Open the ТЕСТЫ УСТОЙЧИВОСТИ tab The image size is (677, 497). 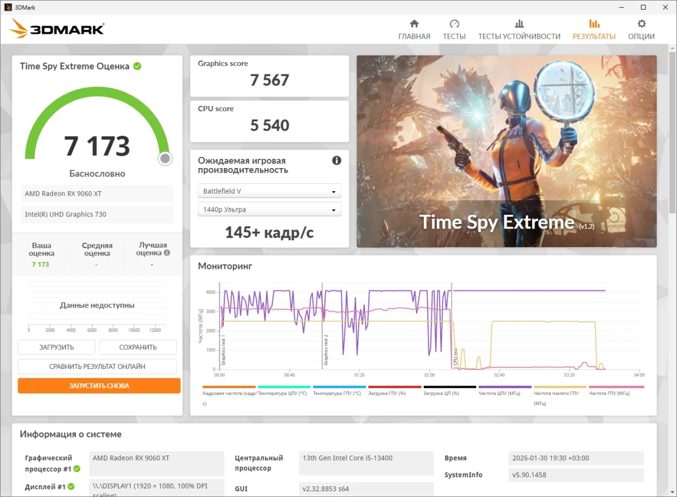[519, 36]
